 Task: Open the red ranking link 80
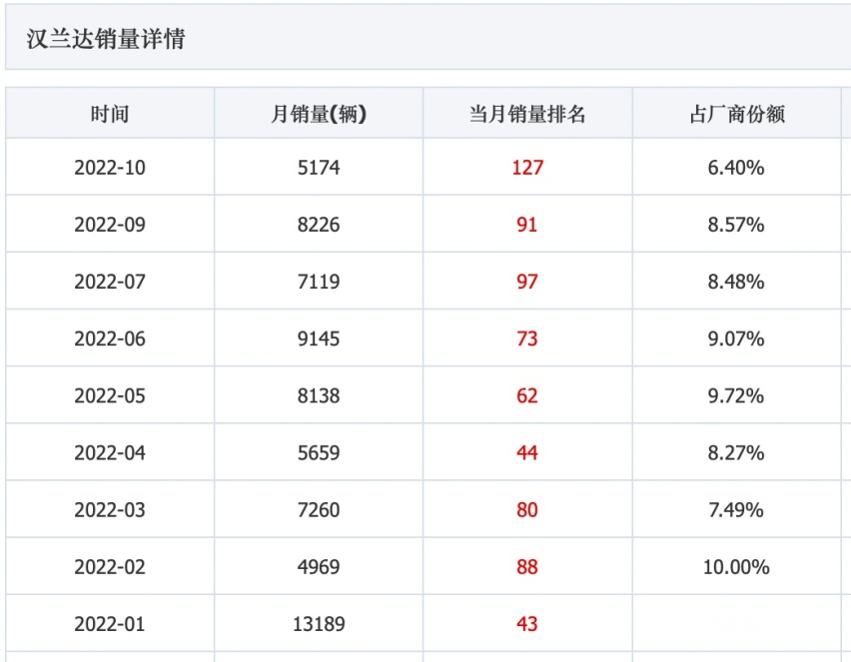[x=527, y=509]
